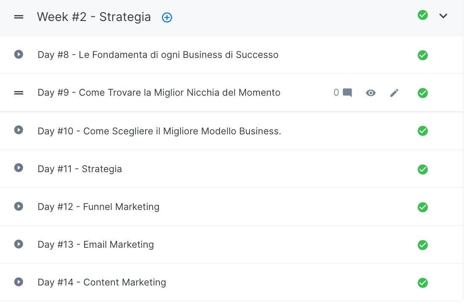Toggle the Day #8 completion checkmark
Viewport: 467px width, 304px height.
pos(423,55)
